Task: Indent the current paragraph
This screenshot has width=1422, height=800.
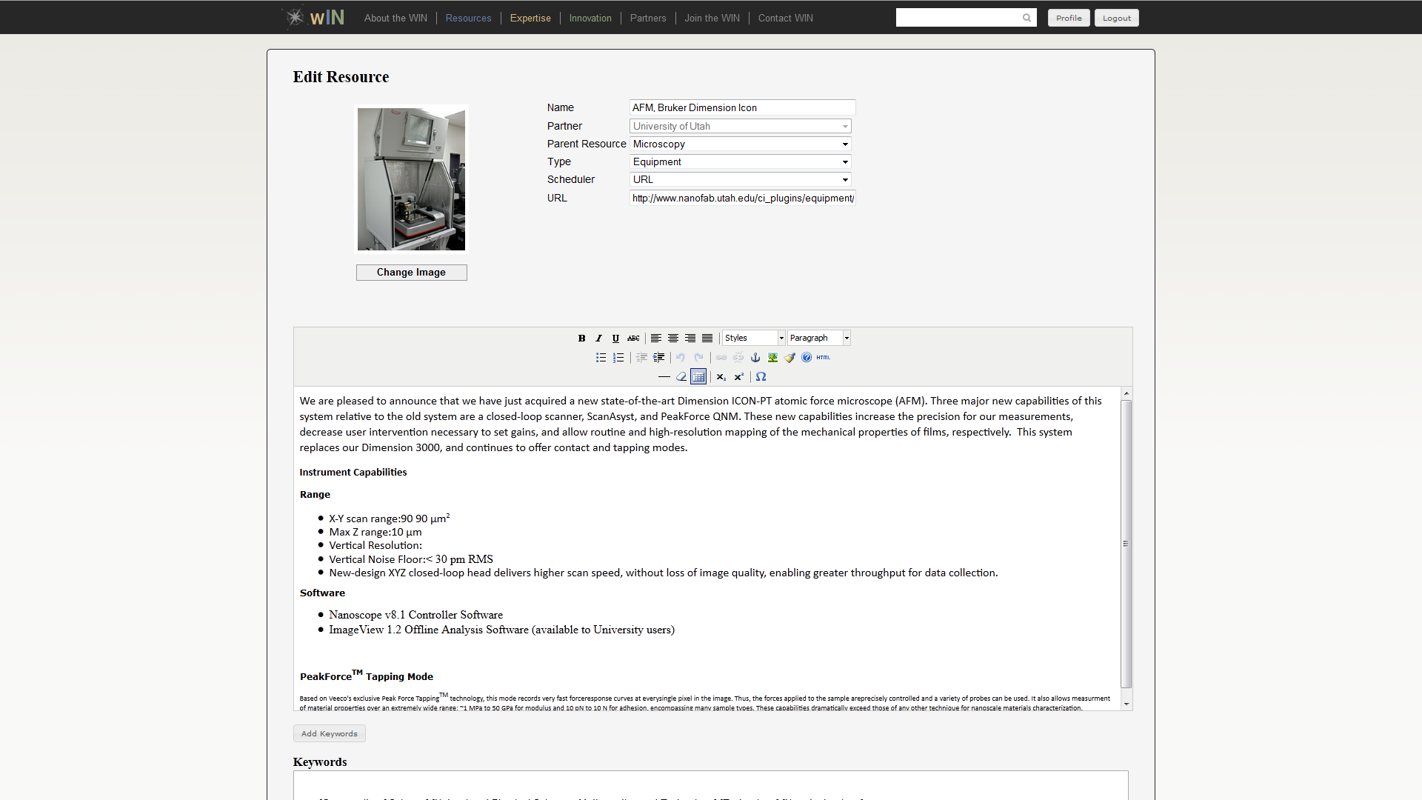Action: tap(658, 358)
